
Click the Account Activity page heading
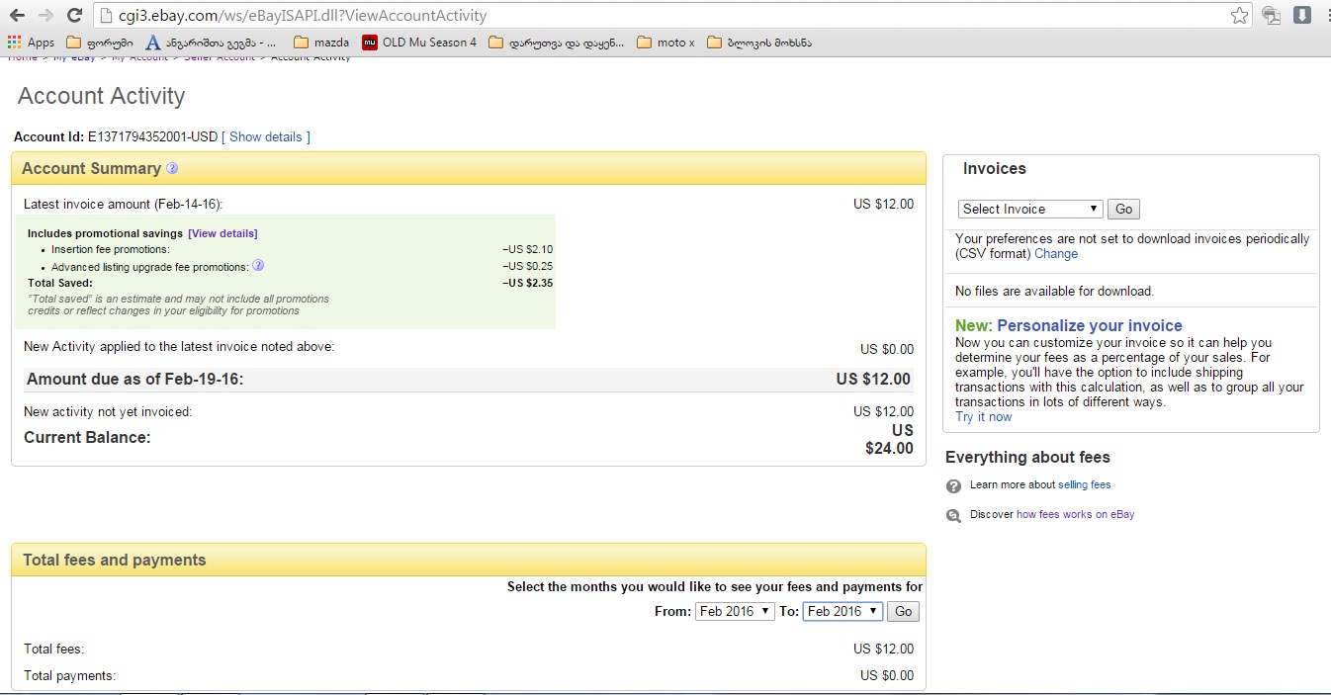click(102, 96)
